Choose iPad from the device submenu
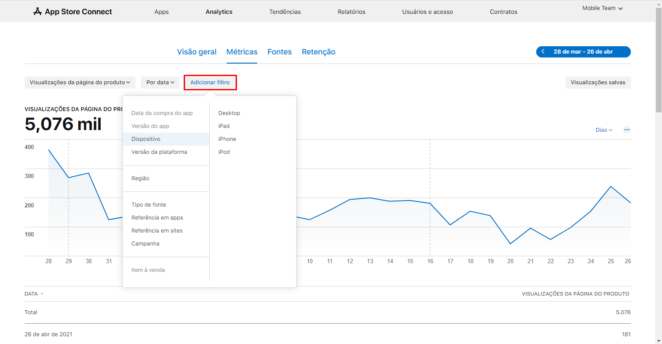The width and height of the screenshot is (662, 344). pos(224,126)
